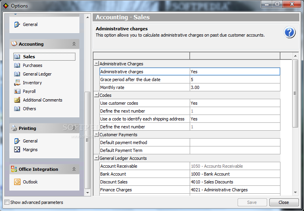Click the 1000 - Bank Account value
The width and height of the screenshot is (304, 211).
coord(235,174)
